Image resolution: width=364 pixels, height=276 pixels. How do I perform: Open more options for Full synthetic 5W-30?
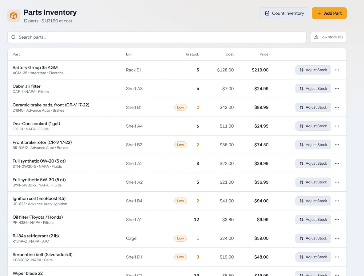click(337, 182)
